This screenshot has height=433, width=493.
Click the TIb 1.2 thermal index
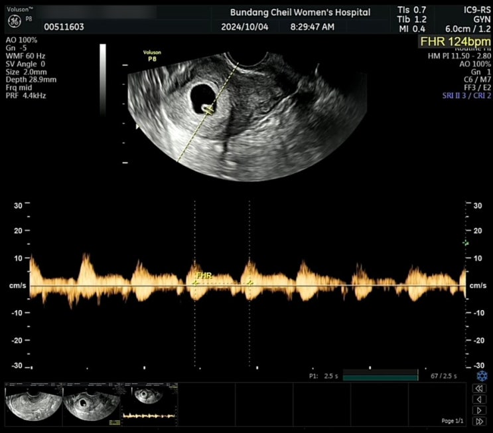[x=411, y=19]
